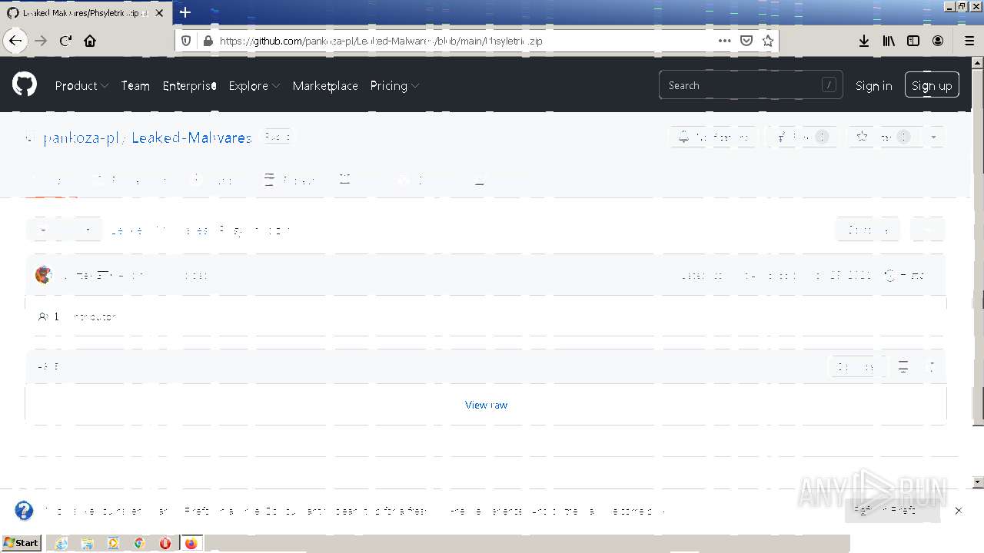
Task: Dismiss the Firefox notification bar
Action: click(958, 510)
